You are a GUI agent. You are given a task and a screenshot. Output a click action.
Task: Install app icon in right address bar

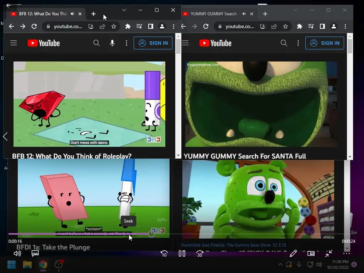point(263,26)
